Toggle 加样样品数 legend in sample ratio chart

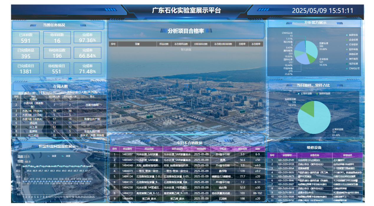[317, 94]
